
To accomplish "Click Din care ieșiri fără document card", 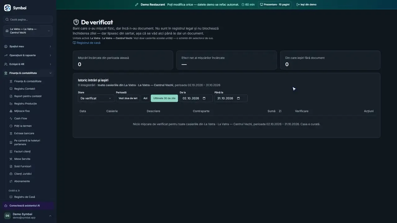I will tap(330, 60).
